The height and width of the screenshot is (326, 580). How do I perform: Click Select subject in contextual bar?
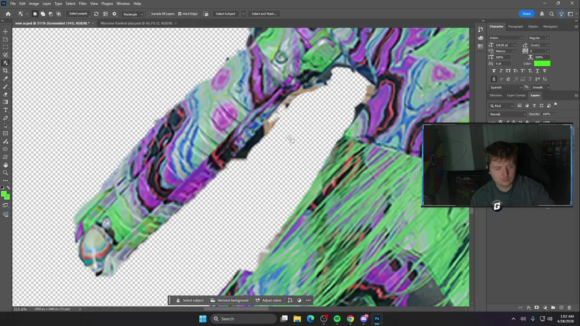pos(190,300)
